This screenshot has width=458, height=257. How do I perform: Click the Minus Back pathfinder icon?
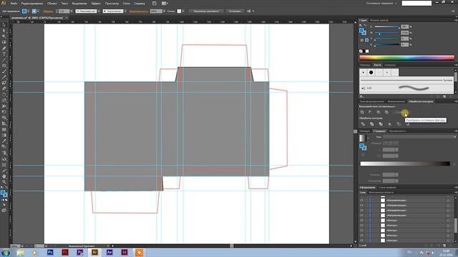(407, 124)
